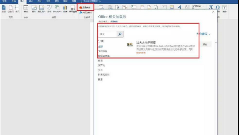Click the scroll-up arrow in results list
Viewport: 239px width, 135px height.
(216, 43)
